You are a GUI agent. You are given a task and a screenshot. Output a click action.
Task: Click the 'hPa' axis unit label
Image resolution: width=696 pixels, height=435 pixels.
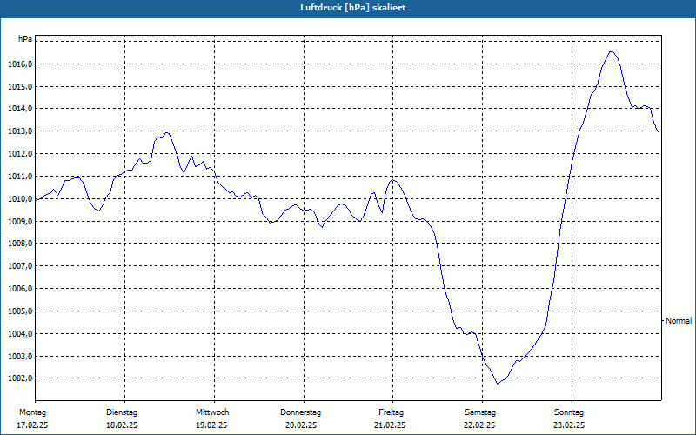point(25,39)
